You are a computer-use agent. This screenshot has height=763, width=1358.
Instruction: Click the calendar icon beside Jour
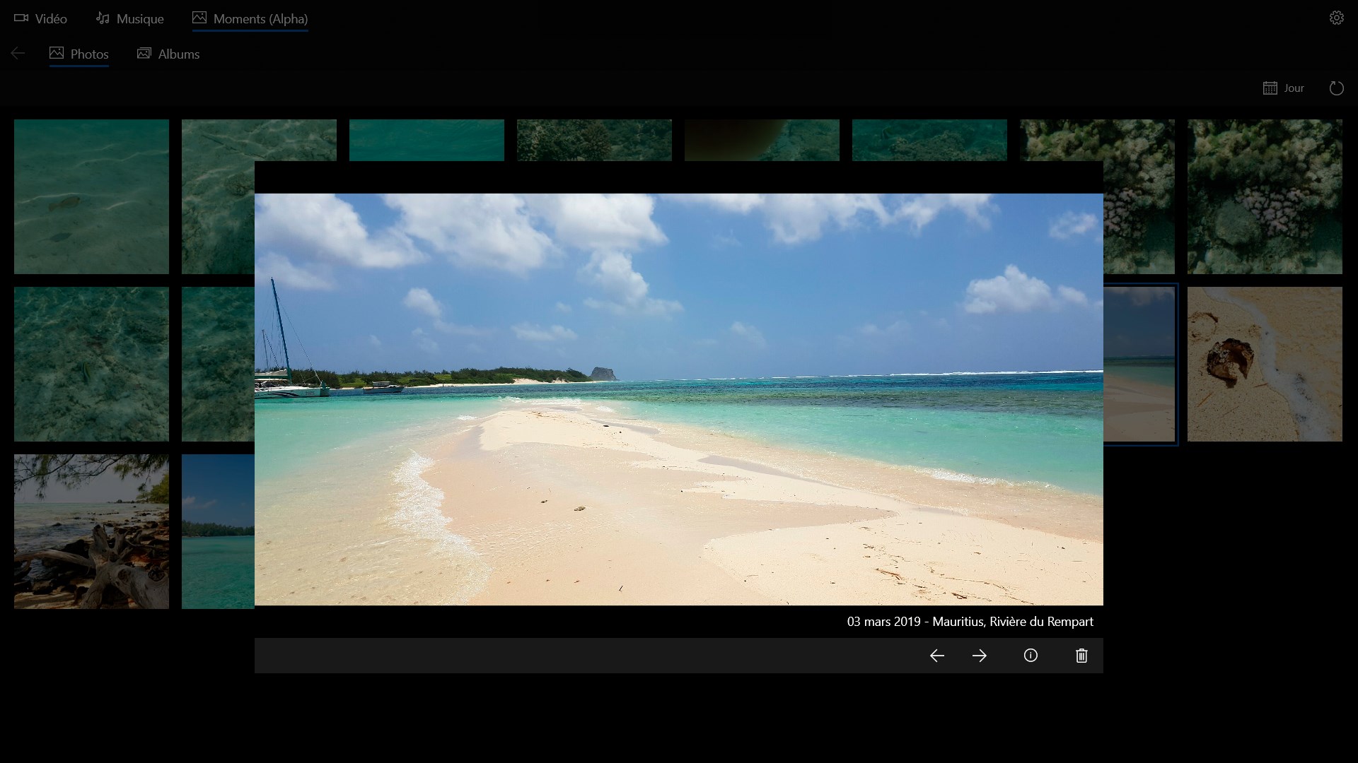[x=1270, y=88]
